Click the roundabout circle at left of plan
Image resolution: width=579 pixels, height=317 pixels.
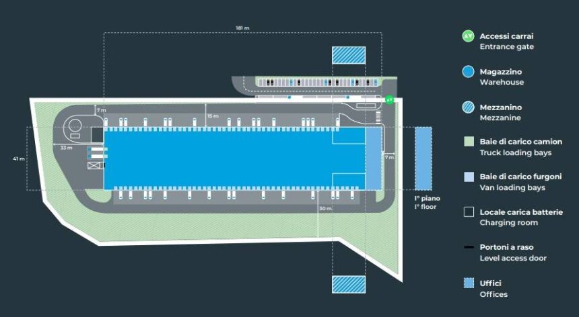pyautogui.click(x=74, y=124)
